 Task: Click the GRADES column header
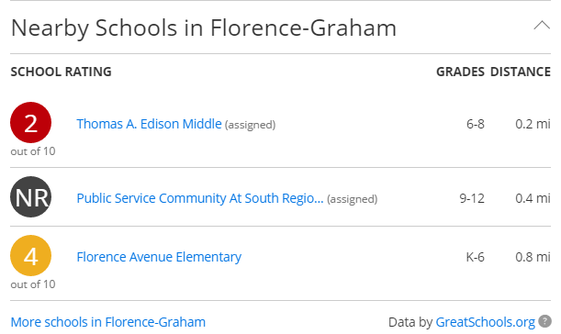tap(461, 72)
